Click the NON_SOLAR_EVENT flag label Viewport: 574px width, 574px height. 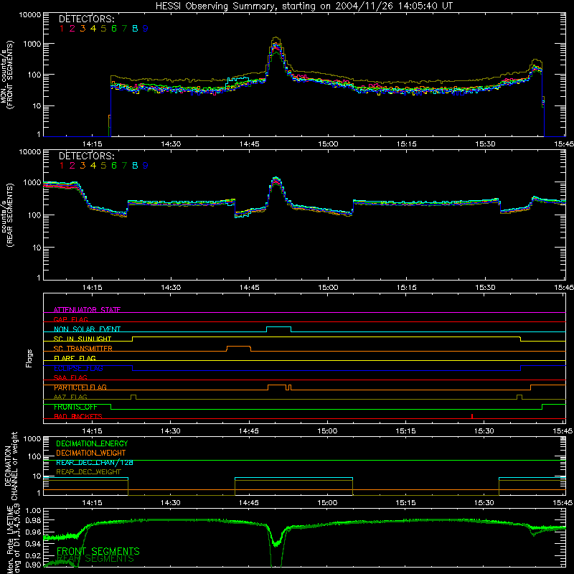(x=87, y=329)
